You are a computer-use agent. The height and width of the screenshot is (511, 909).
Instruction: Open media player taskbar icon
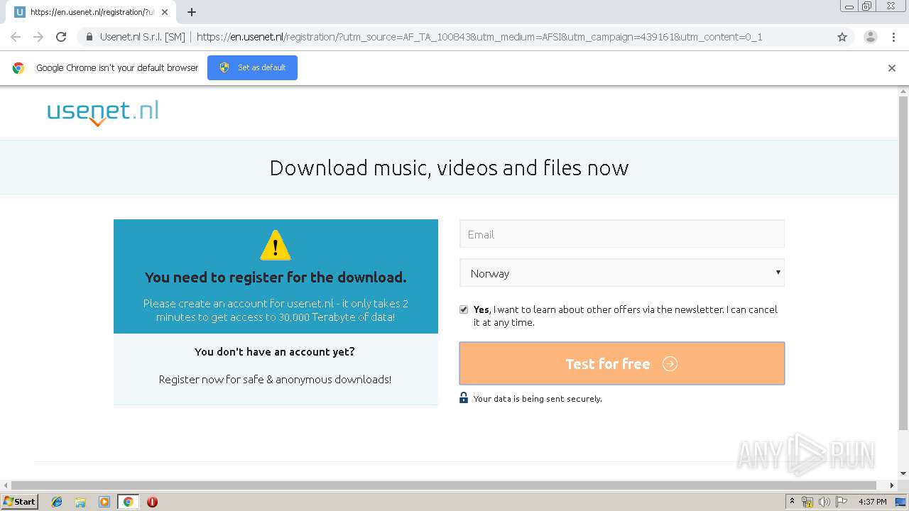click(104, 502)
